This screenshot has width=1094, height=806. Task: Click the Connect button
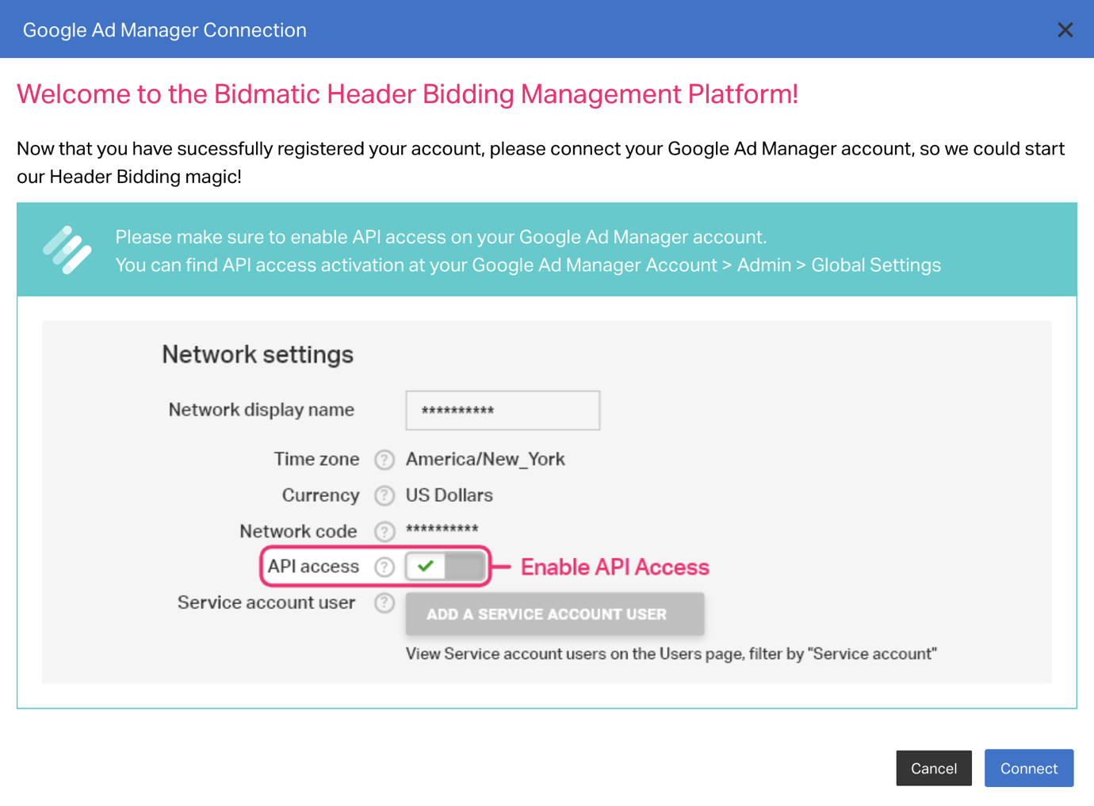point(1029,768)
